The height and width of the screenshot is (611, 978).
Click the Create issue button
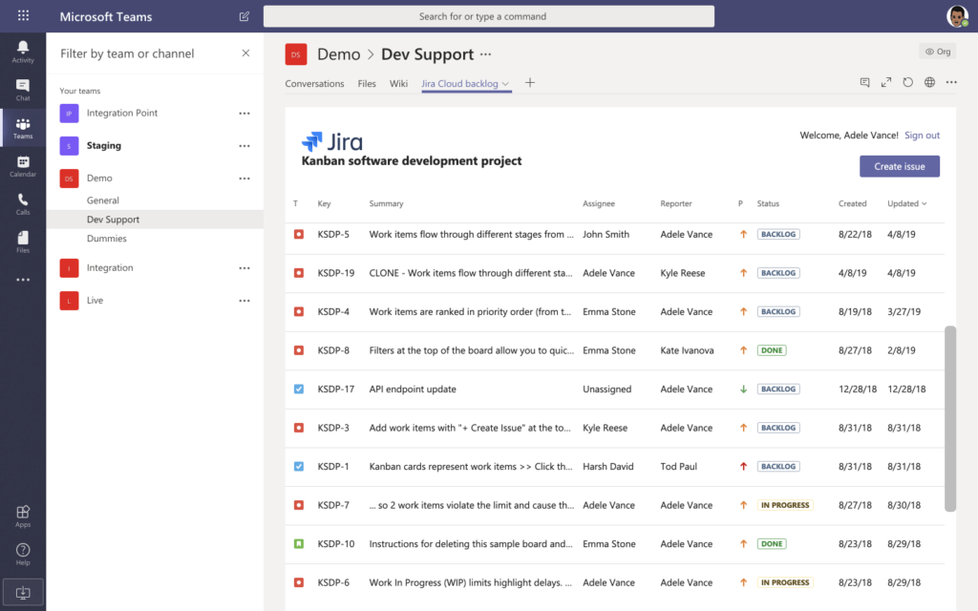tap(900, 166)
